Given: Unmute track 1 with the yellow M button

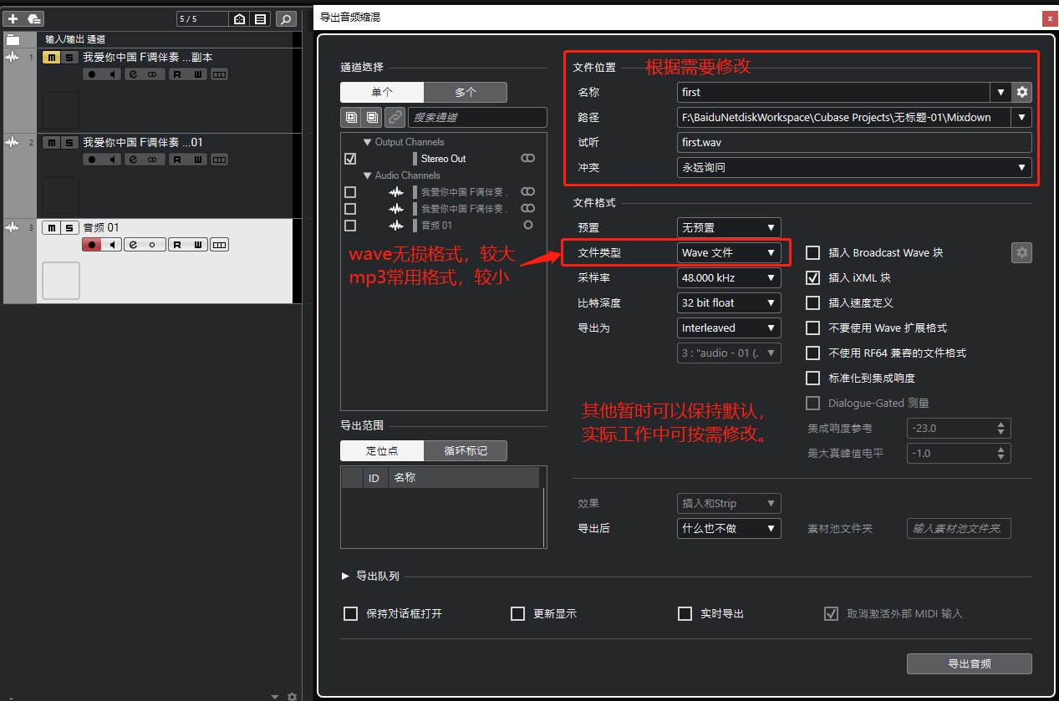Looking at the screenshot, I should coord(52,58).
